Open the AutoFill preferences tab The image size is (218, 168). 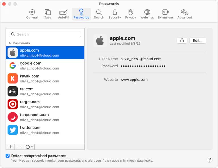64,14
